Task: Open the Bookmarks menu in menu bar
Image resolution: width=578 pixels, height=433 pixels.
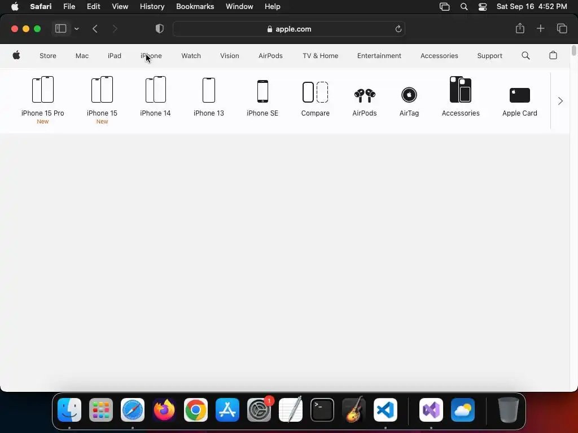Action: (x=195, y=7)
